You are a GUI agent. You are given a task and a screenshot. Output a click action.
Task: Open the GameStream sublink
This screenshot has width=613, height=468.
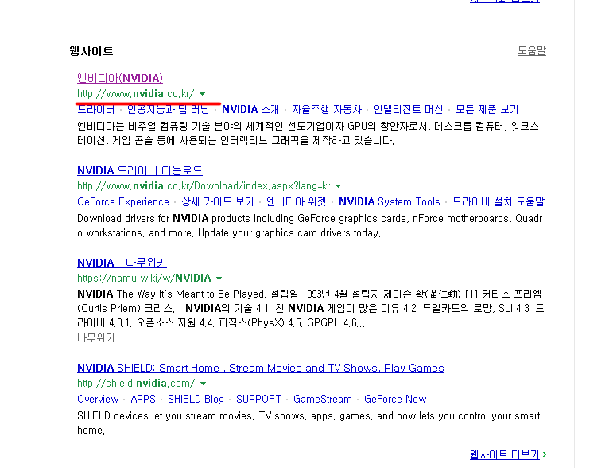[323, 399]
